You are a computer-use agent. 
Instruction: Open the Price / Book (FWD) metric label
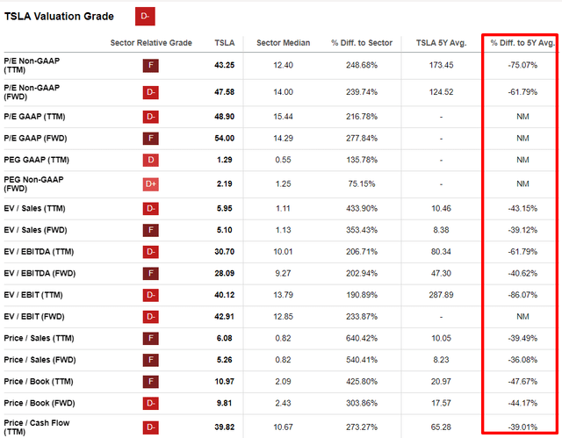tap(40, 403)
